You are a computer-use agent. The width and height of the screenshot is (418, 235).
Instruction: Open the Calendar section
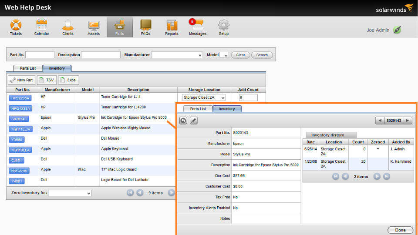click(x=42, y=27)
